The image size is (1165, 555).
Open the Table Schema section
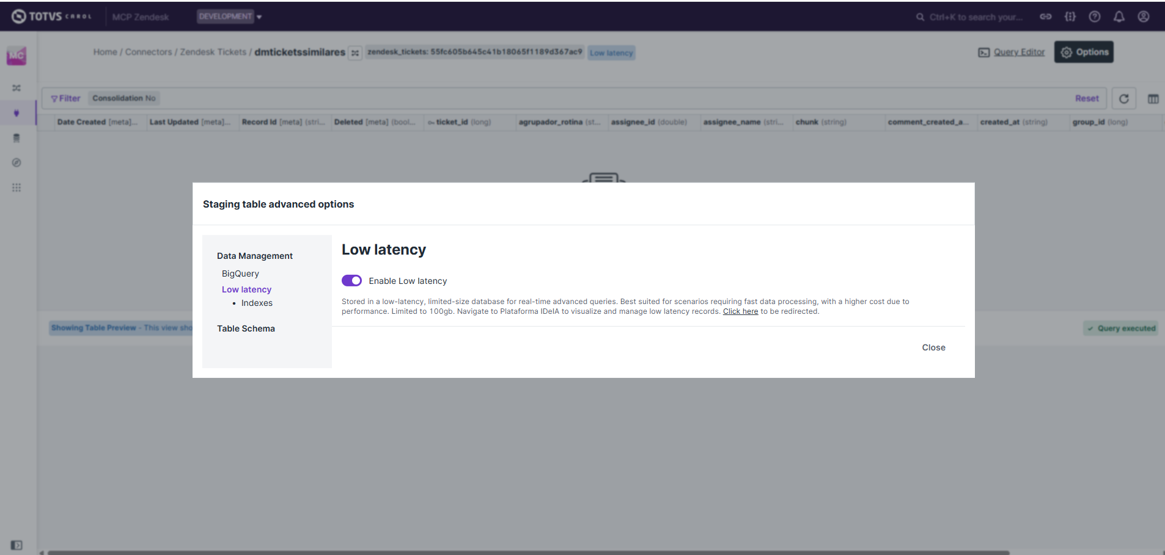[x=246, y=328]
